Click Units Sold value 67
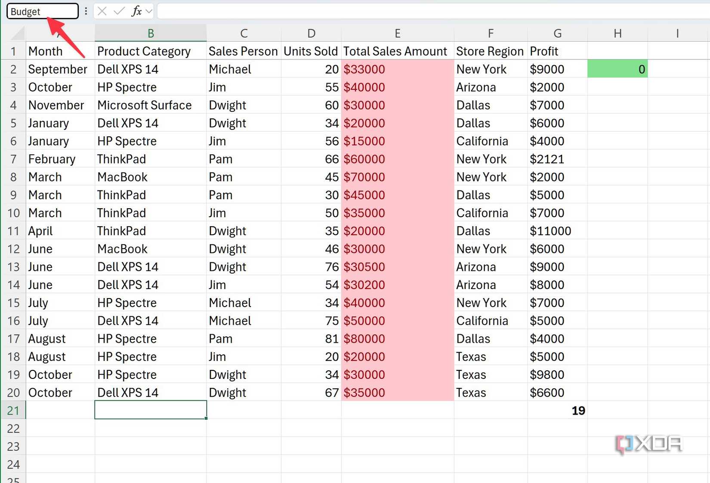 point(312,393)
